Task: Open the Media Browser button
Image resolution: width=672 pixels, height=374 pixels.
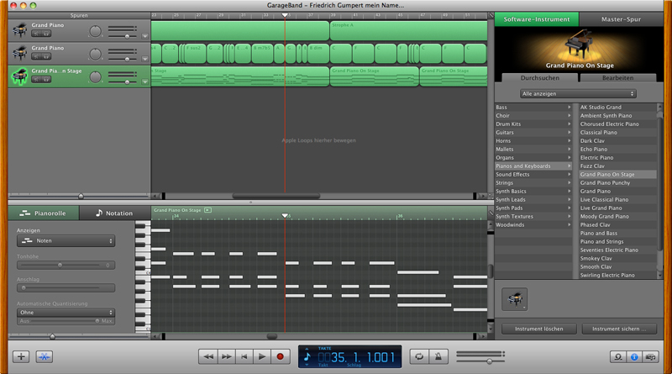Action: coord(650,356)
